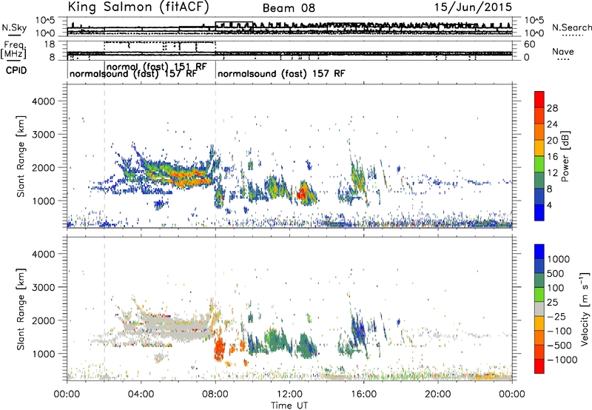Click the "3000" tick of velocity panel
The image size is (592, 410).
(x=43, y=287)
